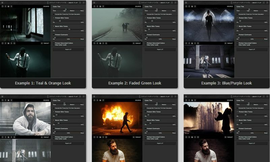Click top-left window menu icon of Example 1
This screenshot has height=162, width=270.
2,3
